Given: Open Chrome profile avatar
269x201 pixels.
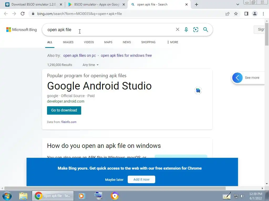Looking at the screenshot, I should point(255,14).
